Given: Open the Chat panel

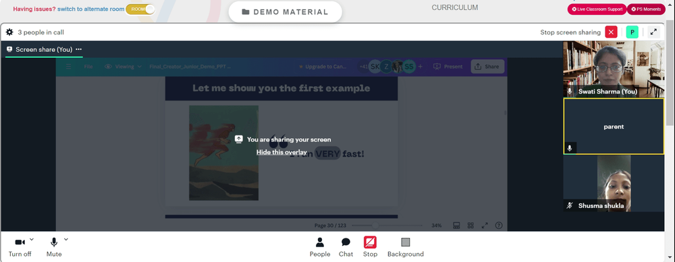Looking at the screenshot, I should click(x=346, y=247).
